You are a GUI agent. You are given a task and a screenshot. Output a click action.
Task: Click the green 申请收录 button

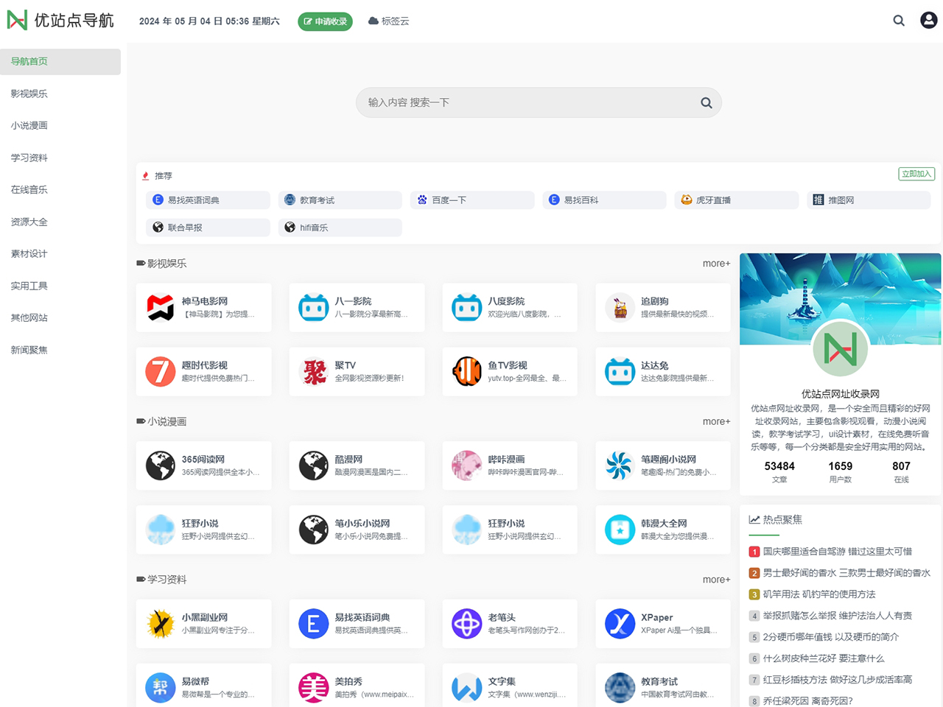pos(325,21)
